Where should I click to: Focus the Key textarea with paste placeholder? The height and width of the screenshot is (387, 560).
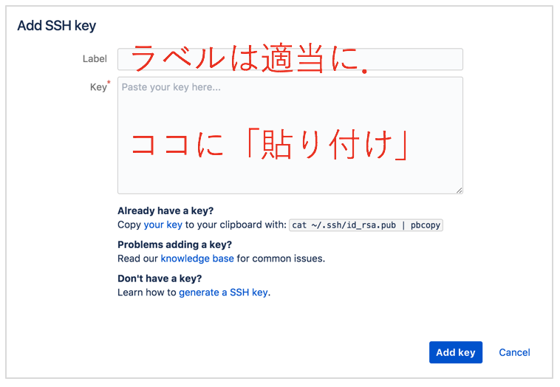tap(290, 135)
